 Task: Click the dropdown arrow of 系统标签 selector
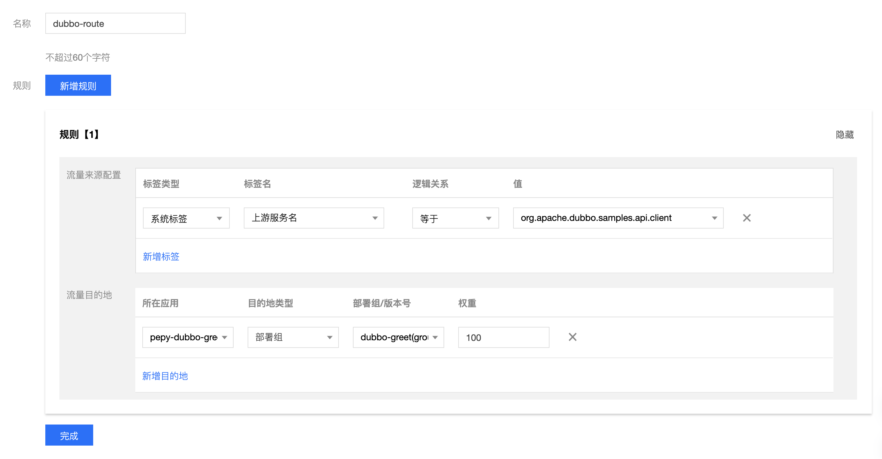(x=220, y=218)
